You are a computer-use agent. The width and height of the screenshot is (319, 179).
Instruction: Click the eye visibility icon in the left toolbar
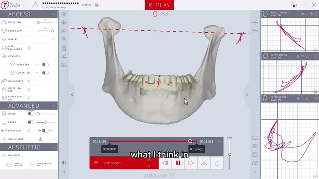click(64, 14)
